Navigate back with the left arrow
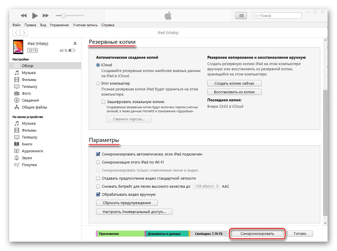The width and height of the screenshot is (337, 251). 16,33
